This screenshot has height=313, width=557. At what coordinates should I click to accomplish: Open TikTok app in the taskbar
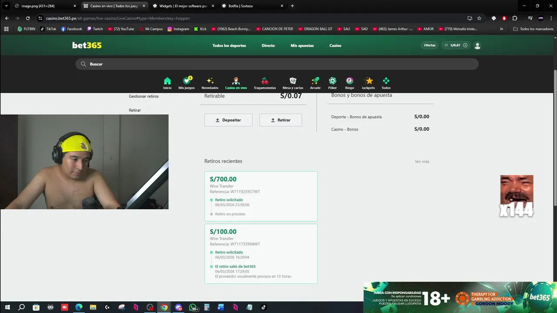[264, 307]
